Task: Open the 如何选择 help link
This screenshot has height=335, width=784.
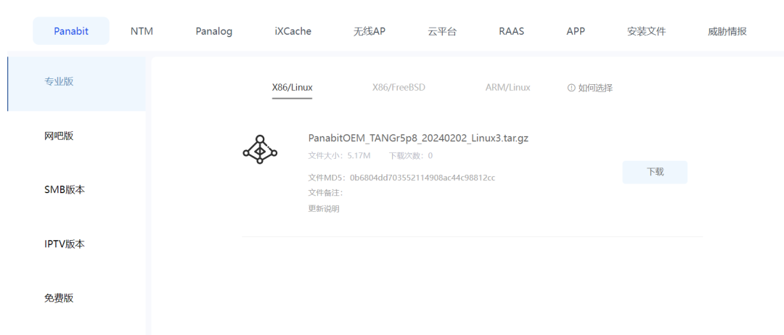Action: tap(595, 88)
